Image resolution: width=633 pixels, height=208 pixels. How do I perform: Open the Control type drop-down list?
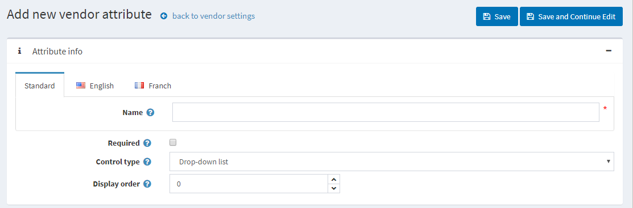click(392, 162)
